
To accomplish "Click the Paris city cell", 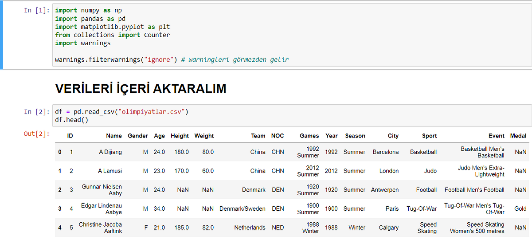I will point(392,209).
